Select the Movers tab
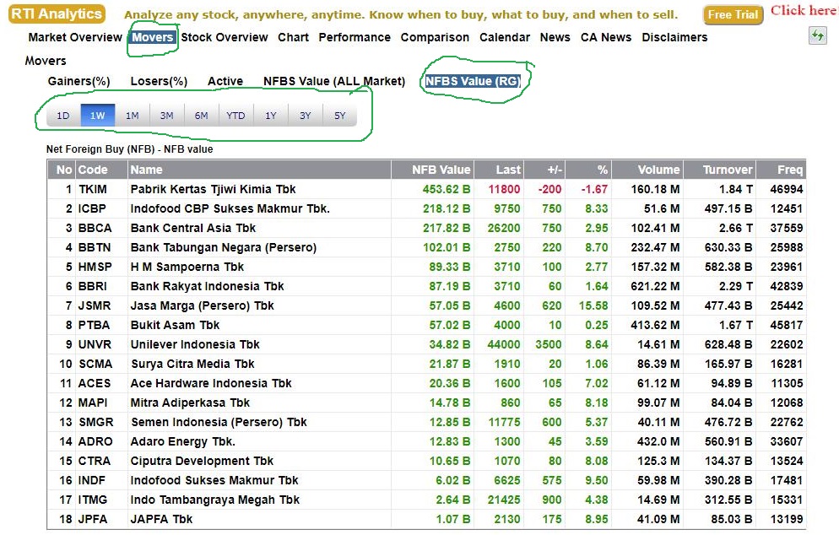 pos(153,37)
